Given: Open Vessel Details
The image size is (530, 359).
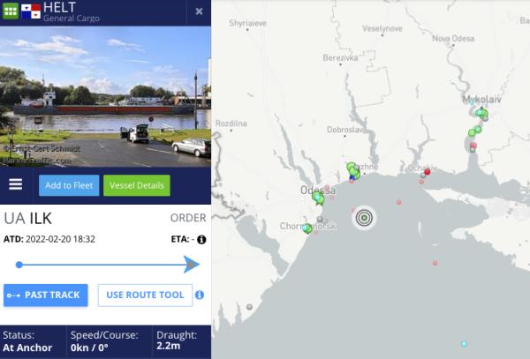Looking at the screenshot, I should click(137, 185).
